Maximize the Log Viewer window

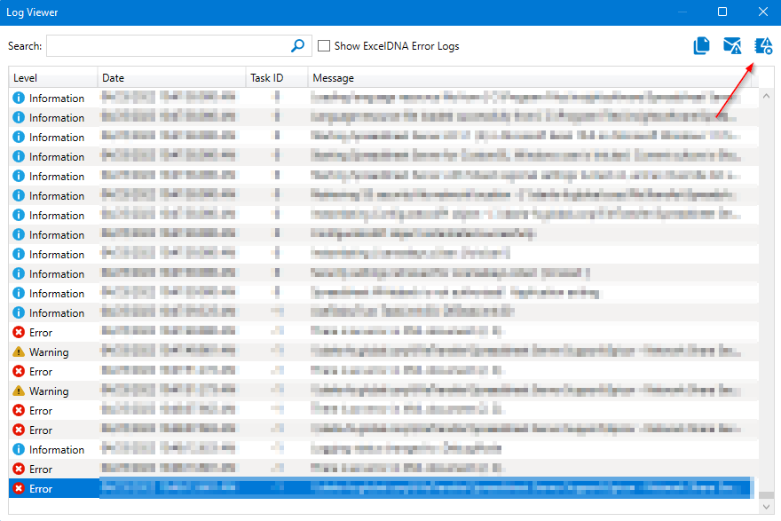(722, 12)
